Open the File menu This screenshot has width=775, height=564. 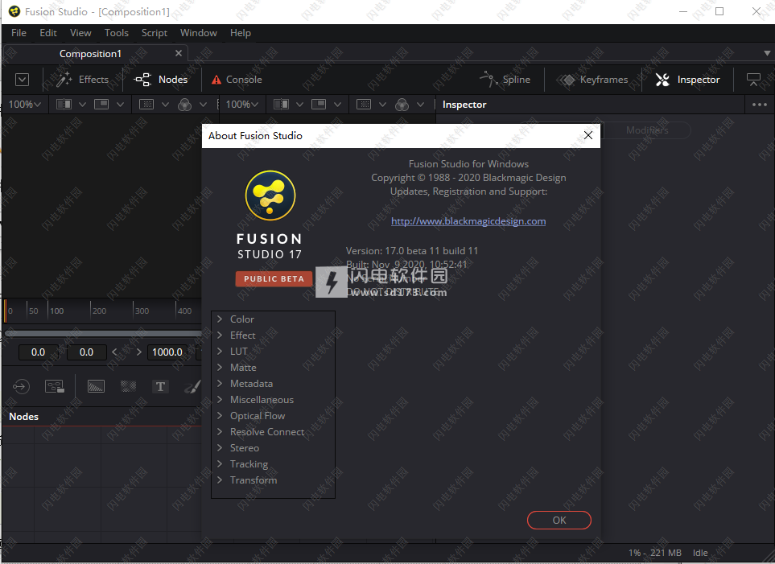point(19,33)
